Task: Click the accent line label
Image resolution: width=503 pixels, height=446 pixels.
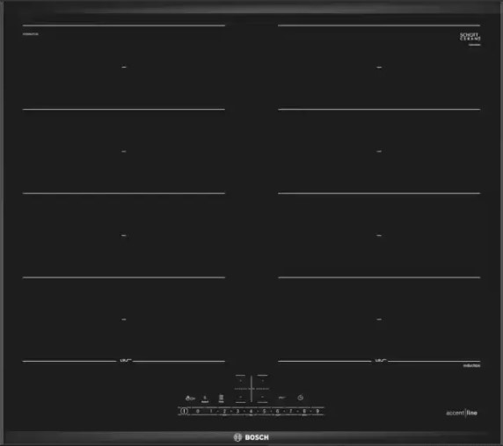Action: (x=462, y=413)
